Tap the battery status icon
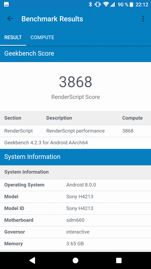151x269 pixels. pos(131,4)
